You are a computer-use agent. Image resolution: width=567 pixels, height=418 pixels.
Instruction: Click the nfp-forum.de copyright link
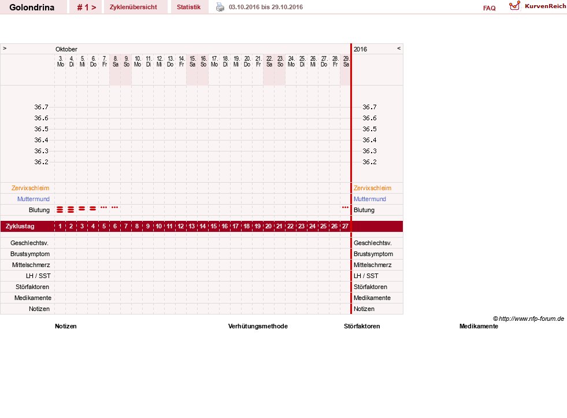528,319
